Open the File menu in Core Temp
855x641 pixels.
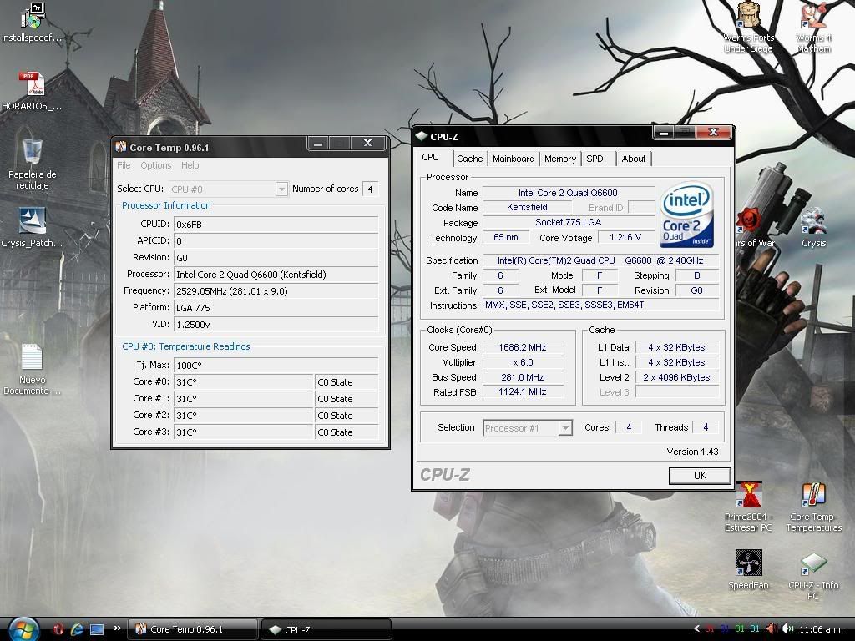(124, 165)
